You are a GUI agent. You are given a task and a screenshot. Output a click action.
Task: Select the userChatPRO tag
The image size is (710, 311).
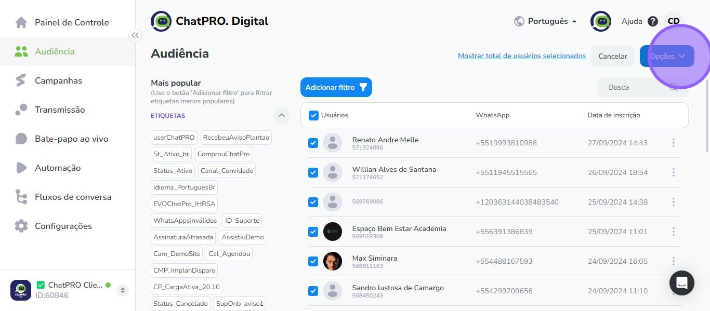174,138
